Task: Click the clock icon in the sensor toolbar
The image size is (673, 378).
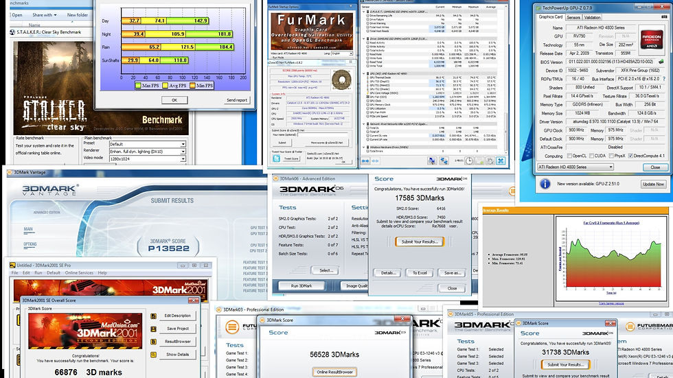Action: (469, 161)
